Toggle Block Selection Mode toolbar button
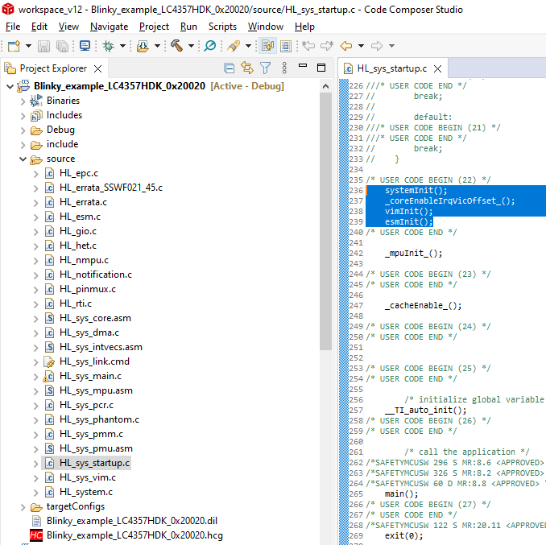This screenshot has width=546, height=545. (x=286, y=46)
